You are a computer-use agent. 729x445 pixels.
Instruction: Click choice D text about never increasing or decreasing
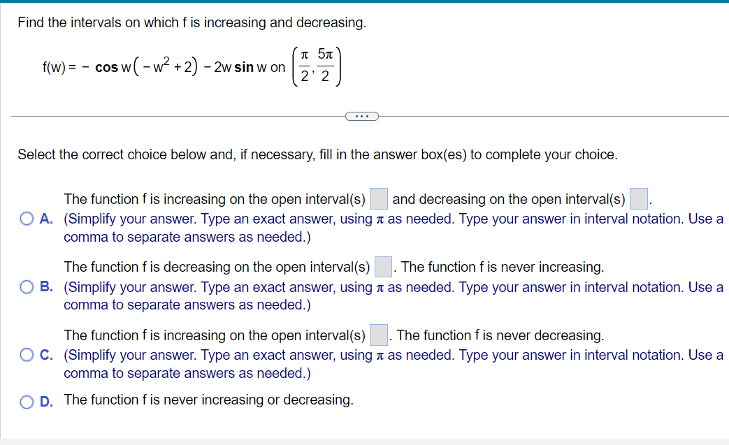click(x=208, y=400)
